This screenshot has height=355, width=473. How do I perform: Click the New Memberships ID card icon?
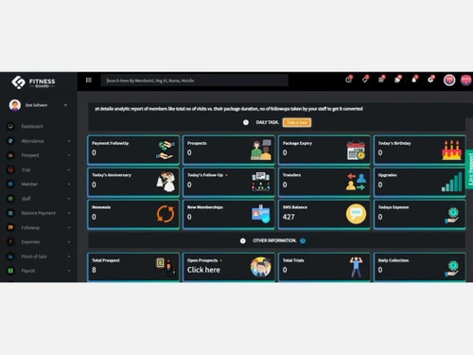coord(261,214)
